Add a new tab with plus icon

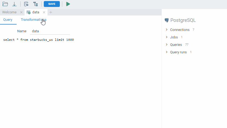point(51,12)
